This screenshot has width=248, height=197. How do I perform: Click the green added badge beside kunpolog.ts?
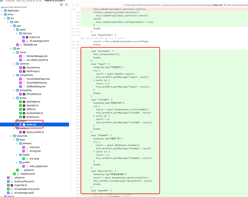coord(21,117)
